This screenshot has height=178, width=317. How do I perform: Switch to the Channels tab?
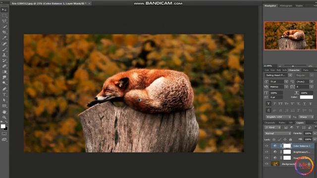(270, 123)
